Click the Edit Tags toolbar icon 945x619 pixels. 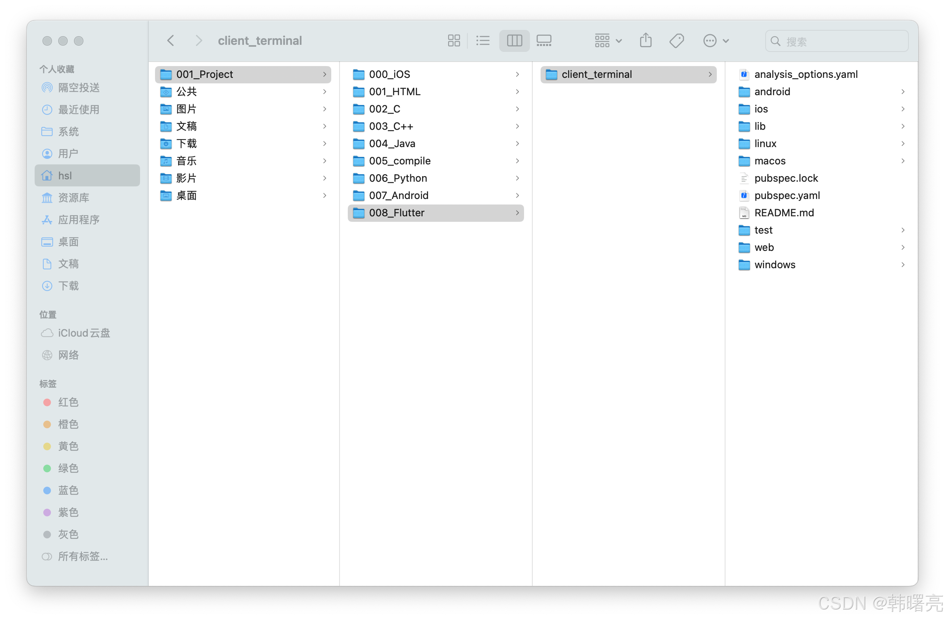pyautogui.click(x=676, y=41)
